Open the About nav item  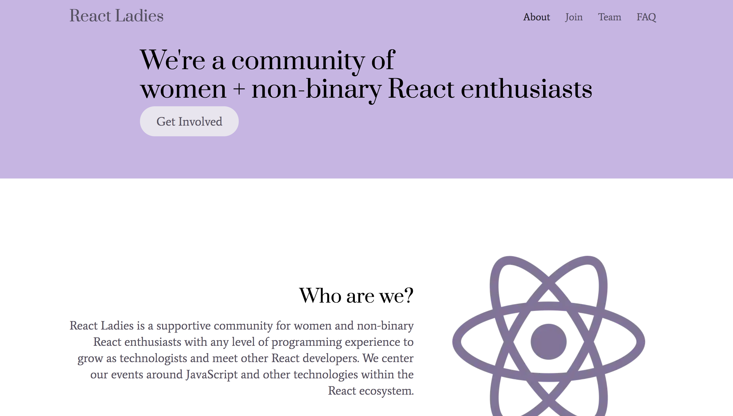tap(536, 17)
